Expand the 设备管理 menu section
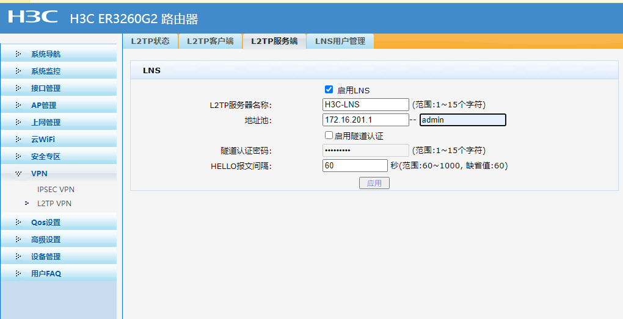623x319 pixels. [59, 256]
